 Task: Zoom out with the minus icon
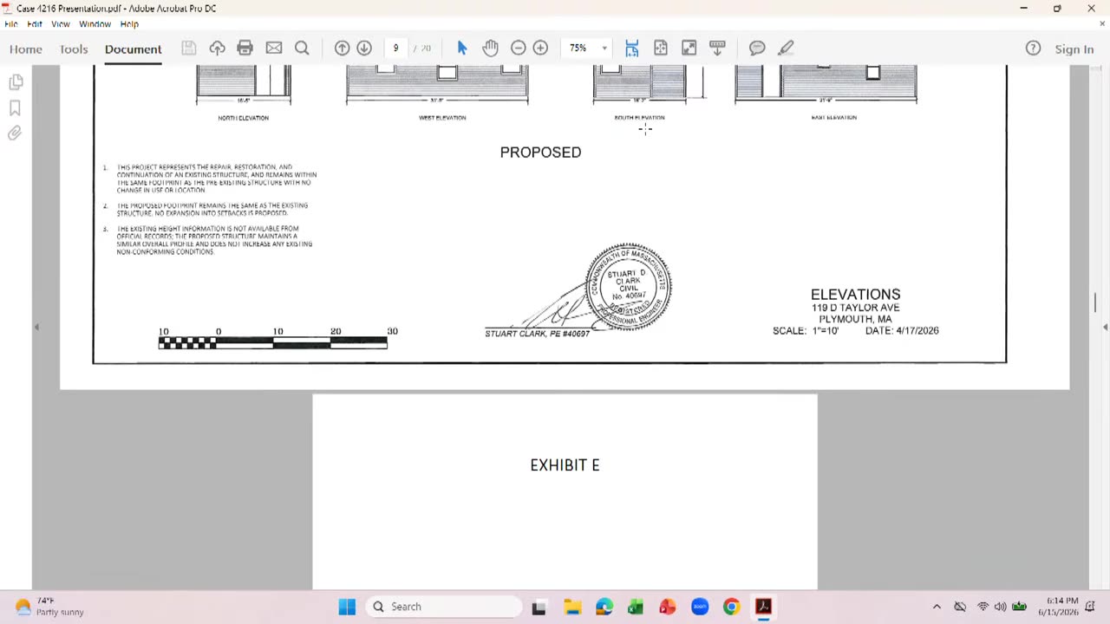pos(519,48)
